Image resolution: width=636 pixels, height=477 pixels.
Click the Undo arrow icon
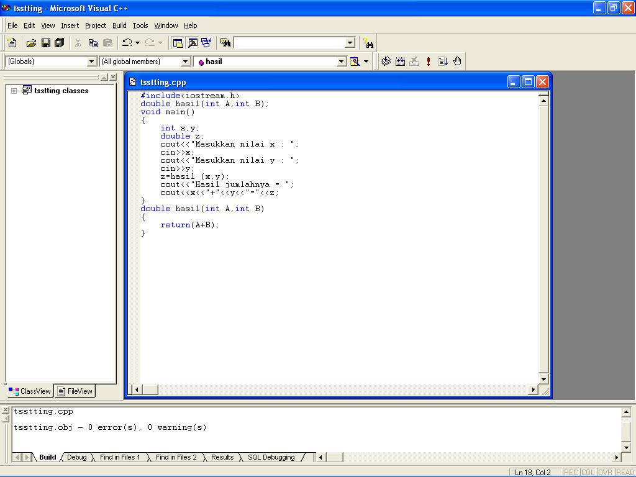click(x=128, y=42)
